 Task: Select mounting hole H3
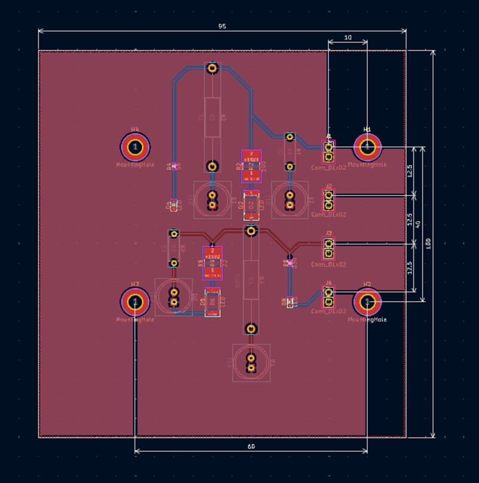[135, 302]
